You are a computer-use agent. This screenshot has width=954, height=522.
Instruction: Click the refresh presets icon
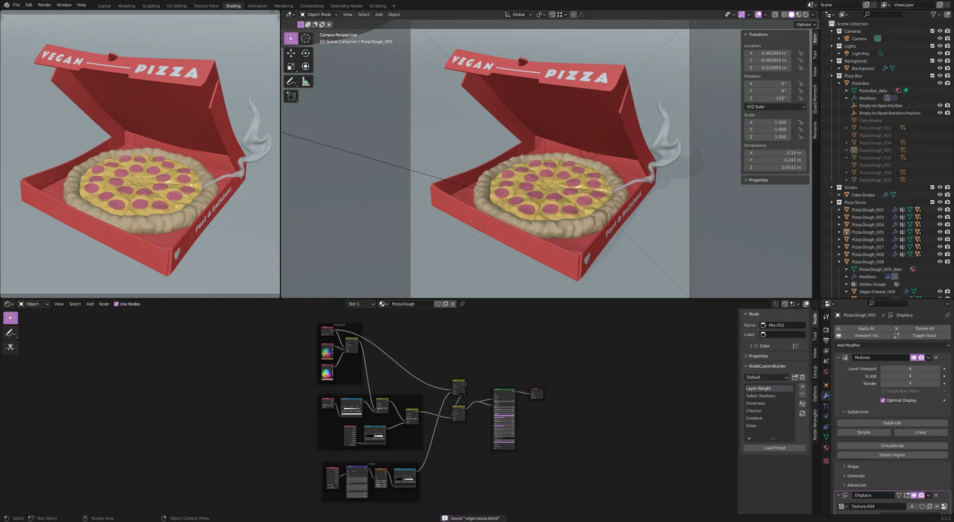click(802, 413)
